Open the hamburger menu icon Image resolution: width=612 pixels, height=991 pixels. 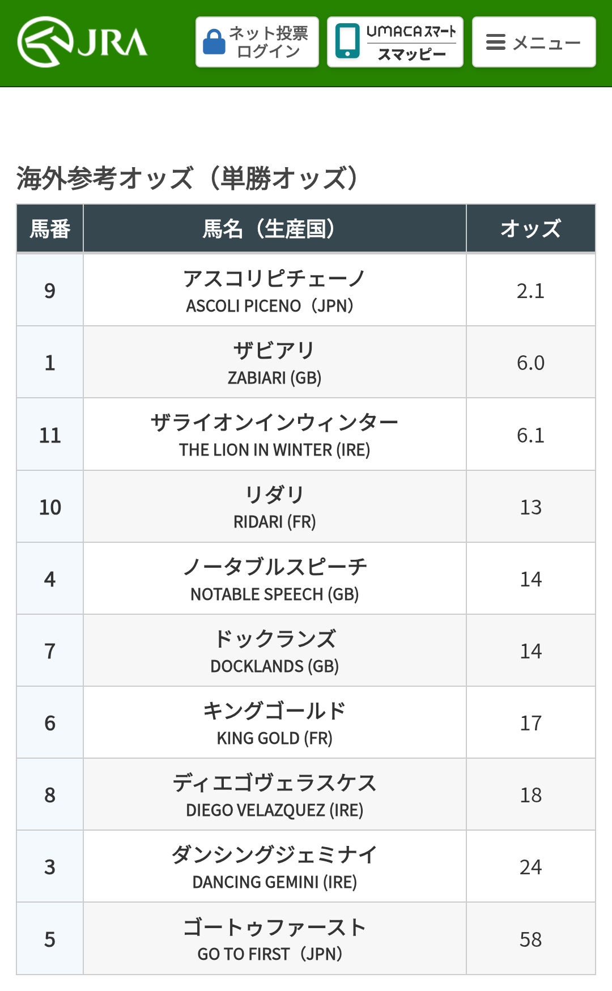[x=496, y=42]
